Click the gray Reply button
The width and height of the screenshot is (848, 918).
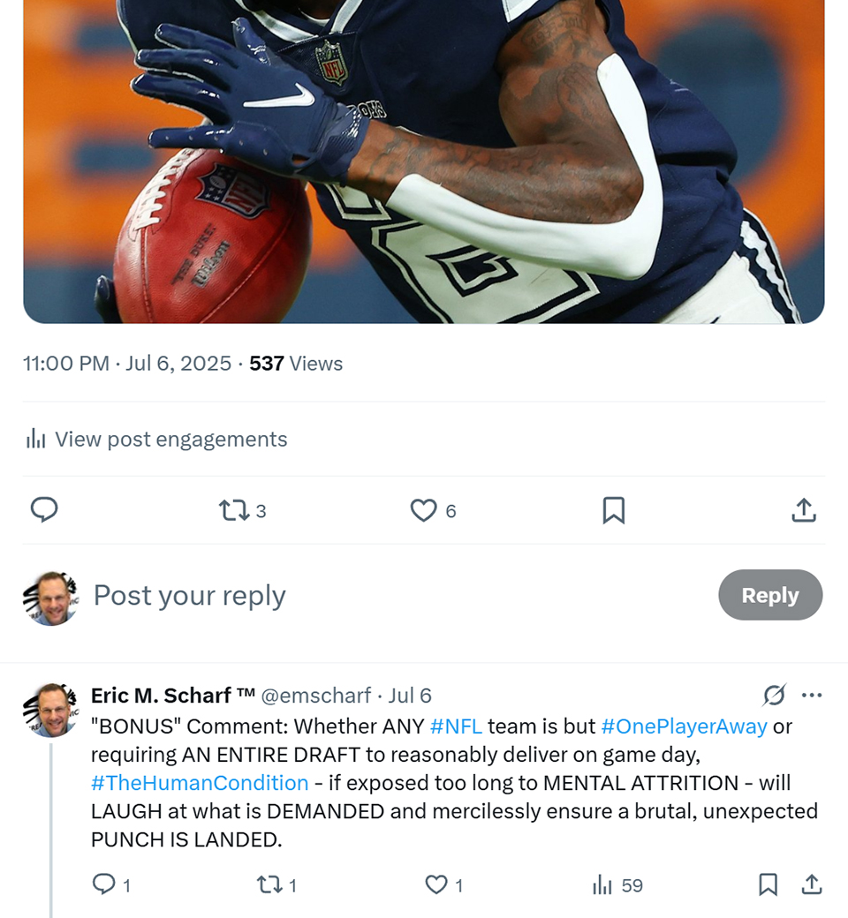pyautogui.click(x=769, y=595)
